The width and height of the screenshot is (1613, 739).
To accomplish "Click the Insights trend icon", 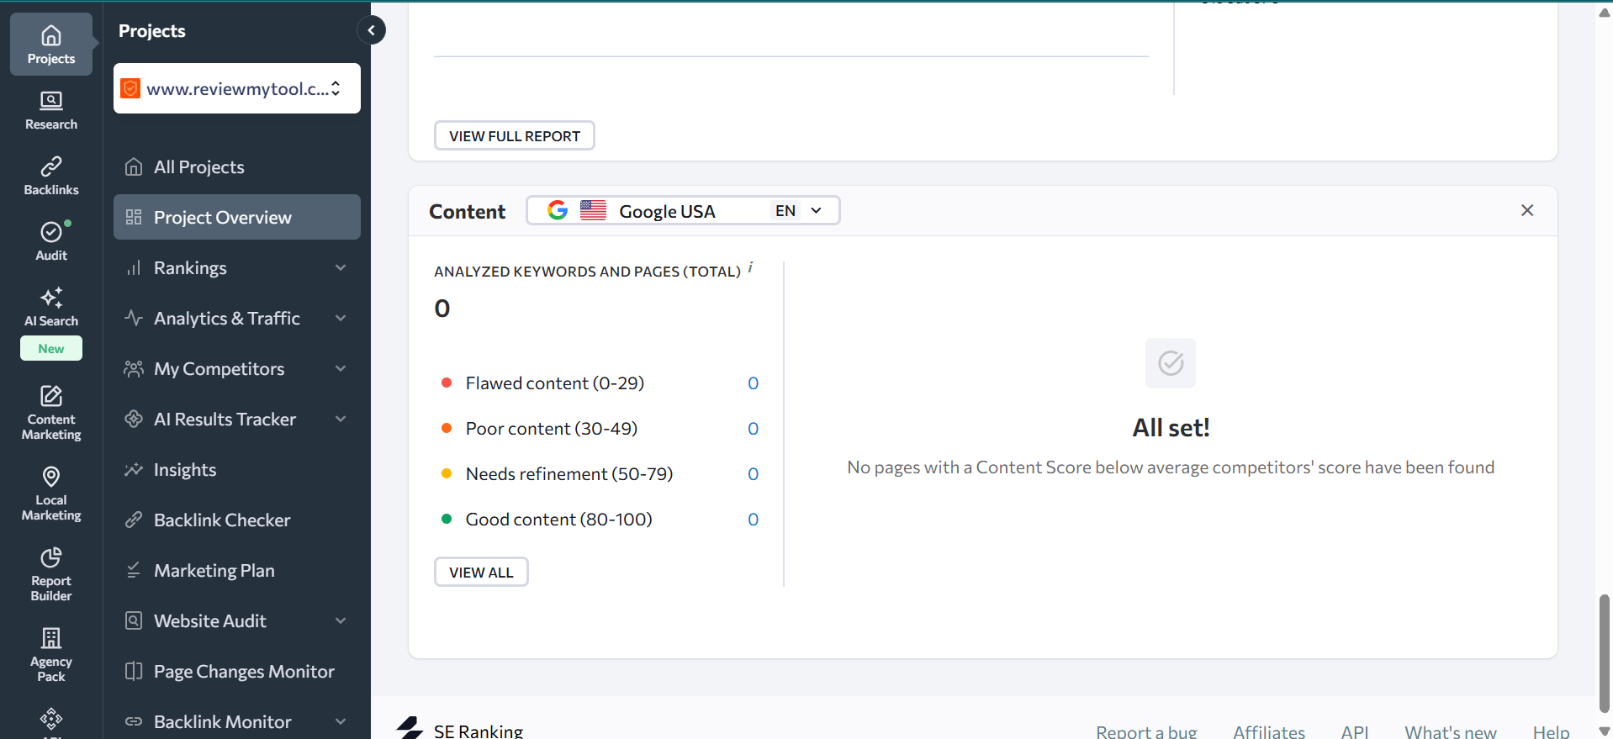I will click(x=134, y=469).
